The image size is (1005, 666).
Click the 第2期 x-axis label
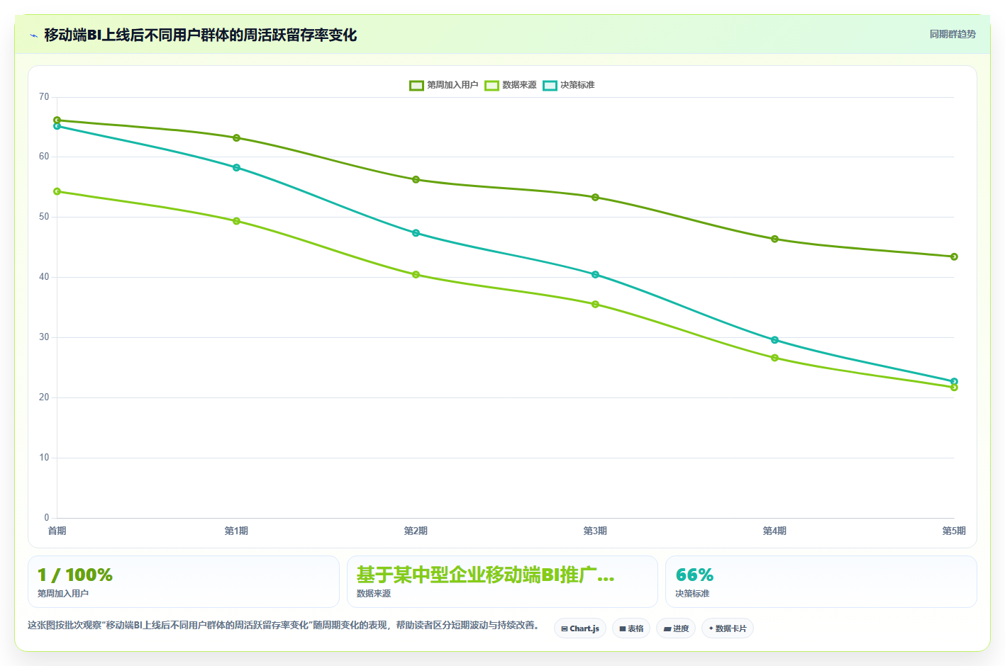416,531
